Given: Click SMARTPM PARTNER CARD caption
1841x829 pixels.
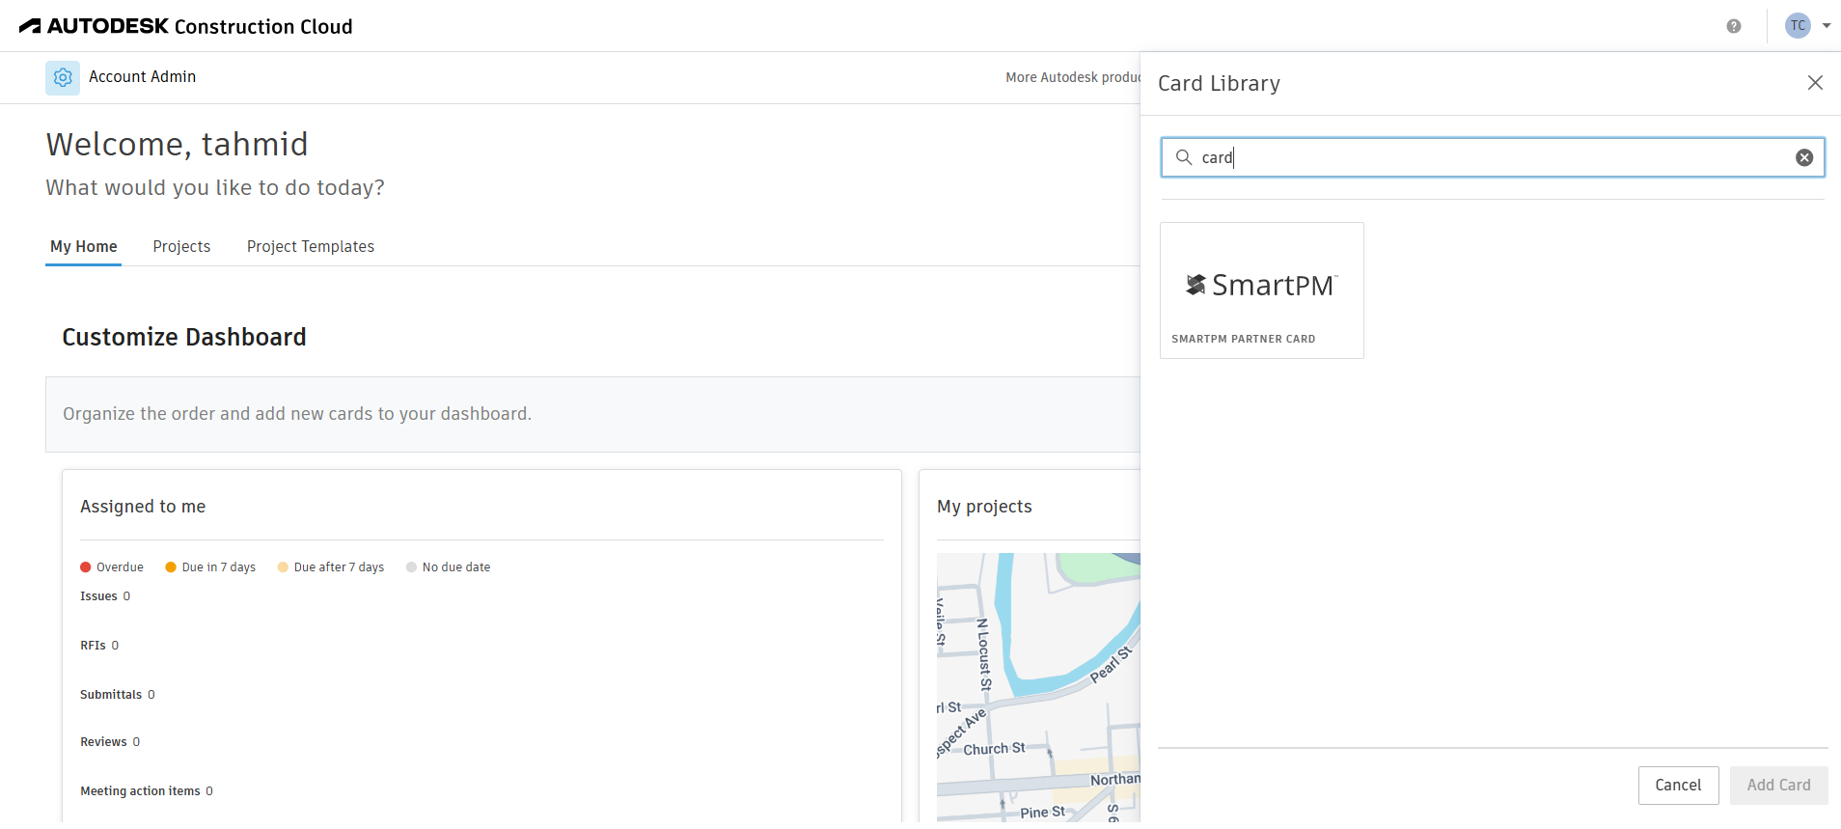Looking at the screenshot, I should [1244, 339].
